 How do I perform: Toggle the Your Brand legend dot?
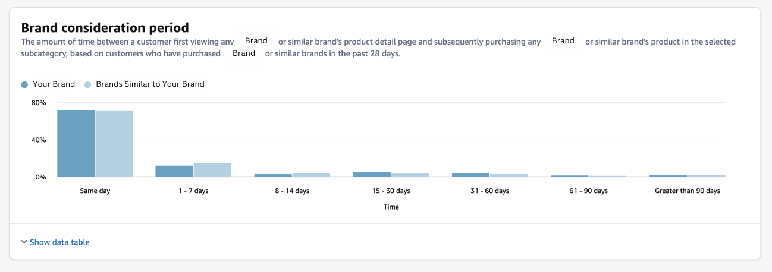point(24,84)
